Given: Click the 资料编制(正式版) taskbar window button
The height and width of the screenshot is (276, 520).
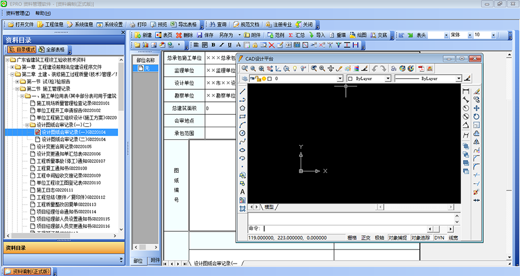Looking at the screenshot, I should pyautogui.click(x=28, y=271).
